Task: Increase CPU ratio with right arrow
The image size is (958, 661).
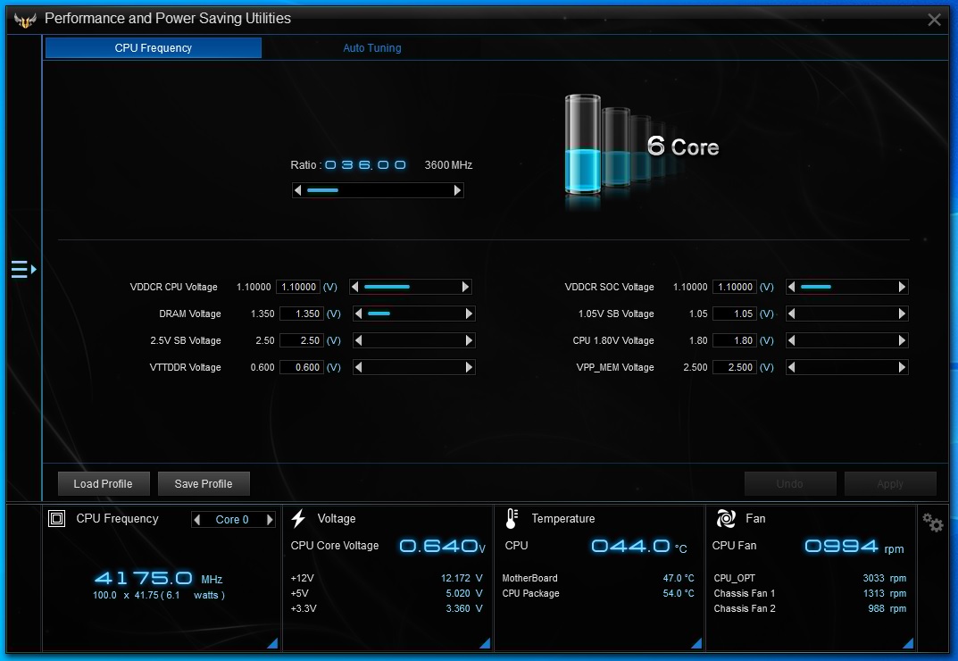Action: [458, 190]
